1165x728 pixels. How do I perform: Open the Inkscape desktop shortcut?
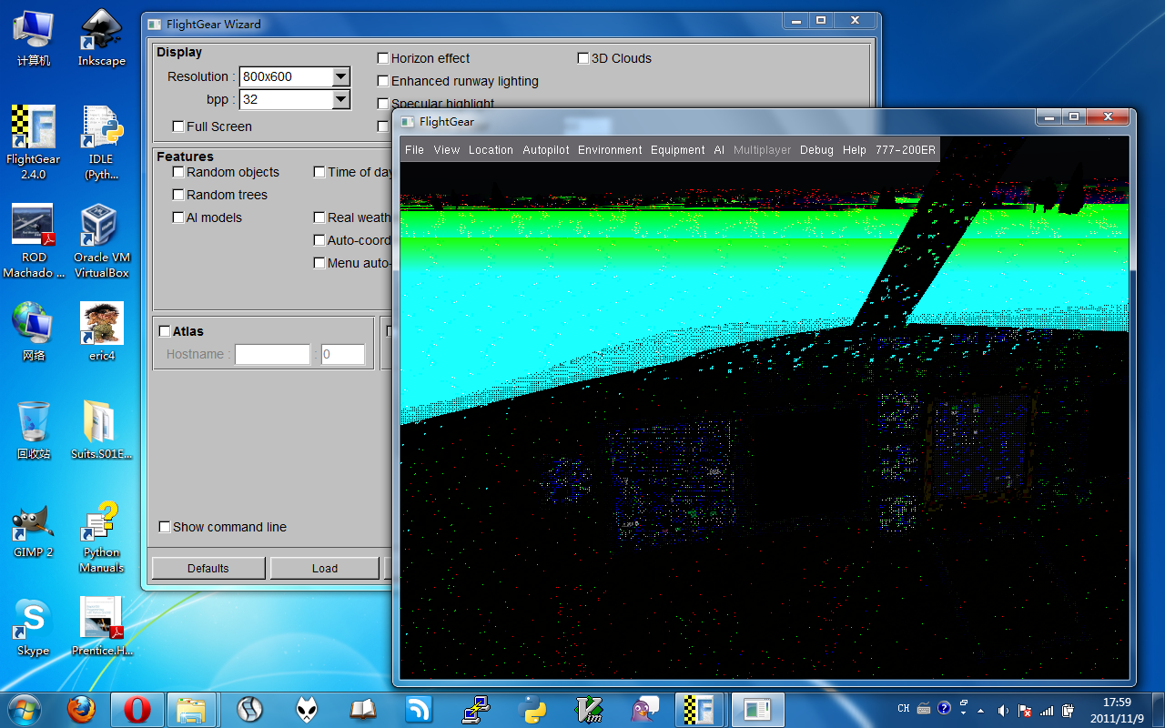coord(101,38)
